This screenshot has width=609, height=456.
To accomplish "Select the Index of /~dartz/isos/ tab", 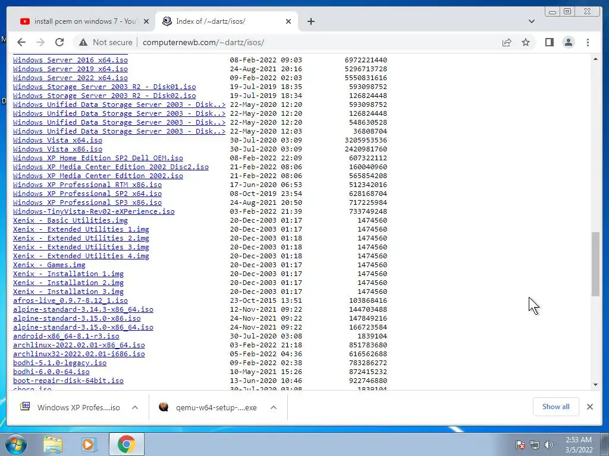I will click(x=227, y=21).
